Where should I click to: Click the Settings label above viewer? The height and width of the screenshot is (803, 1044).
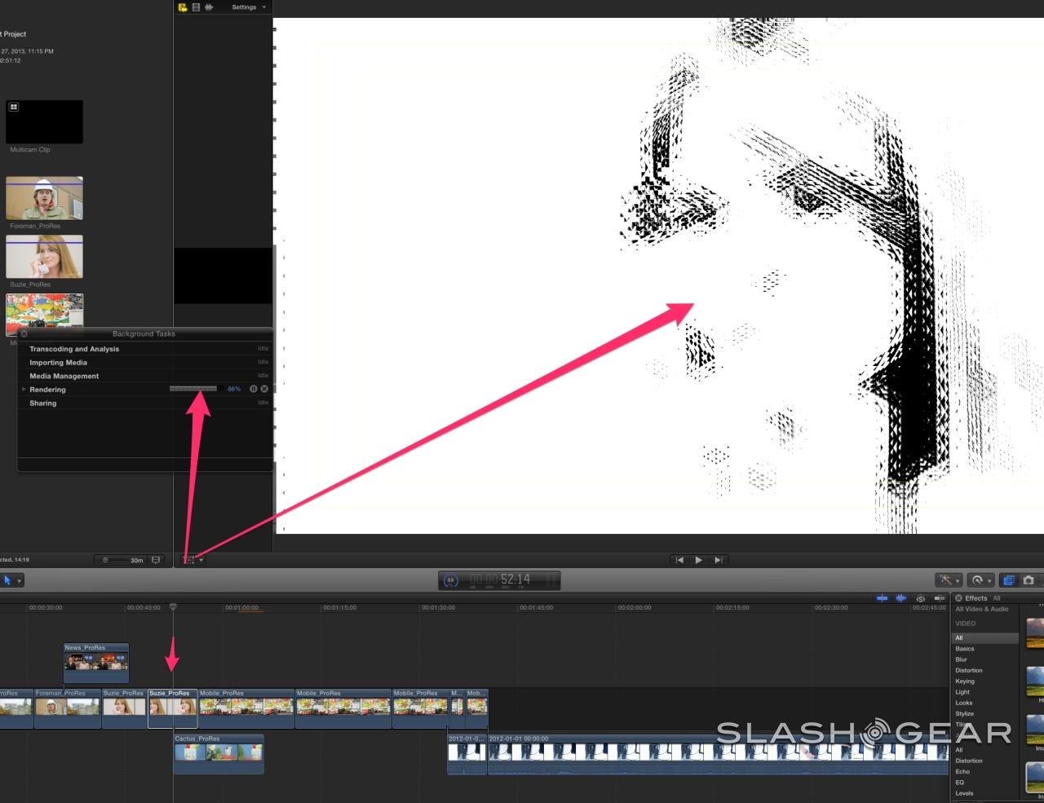click(x=244, y=7)
